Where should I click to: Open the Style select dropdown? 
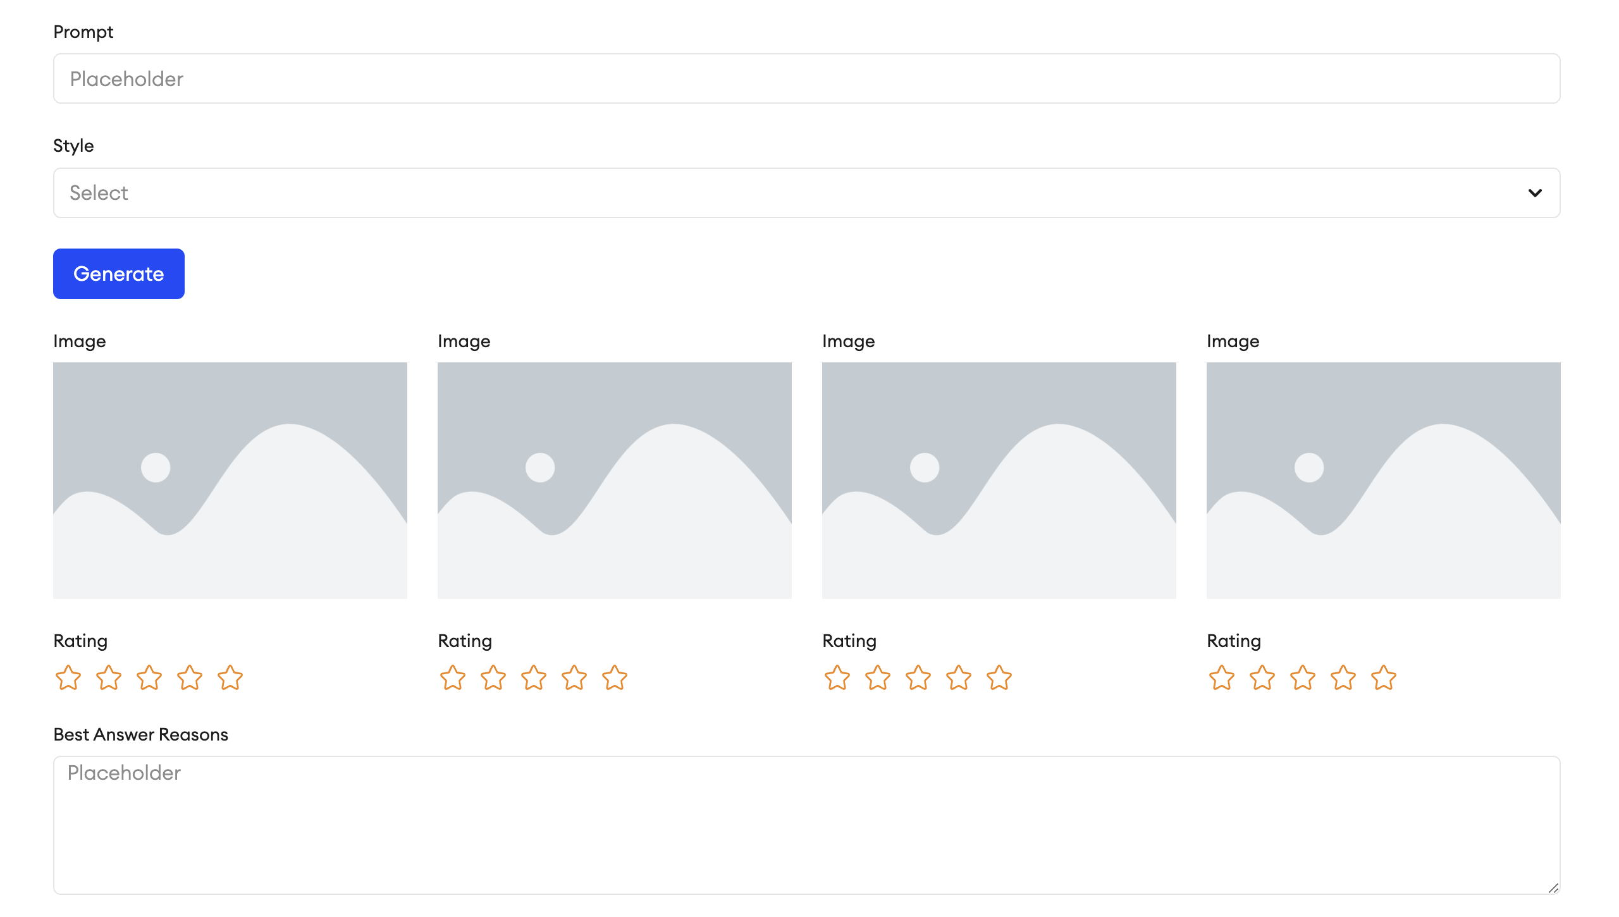click(806, 193)
